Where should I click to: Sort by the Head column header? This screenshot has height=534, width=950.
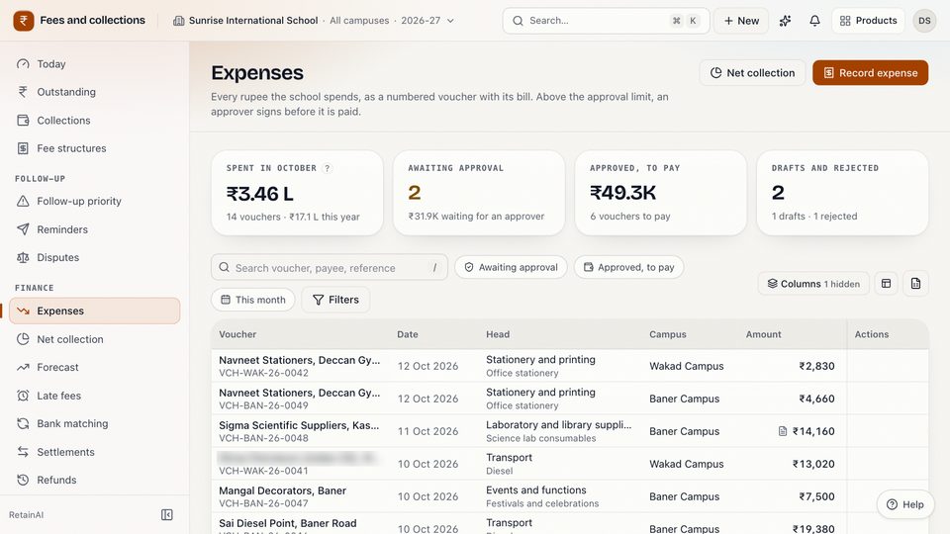[498, 334]
